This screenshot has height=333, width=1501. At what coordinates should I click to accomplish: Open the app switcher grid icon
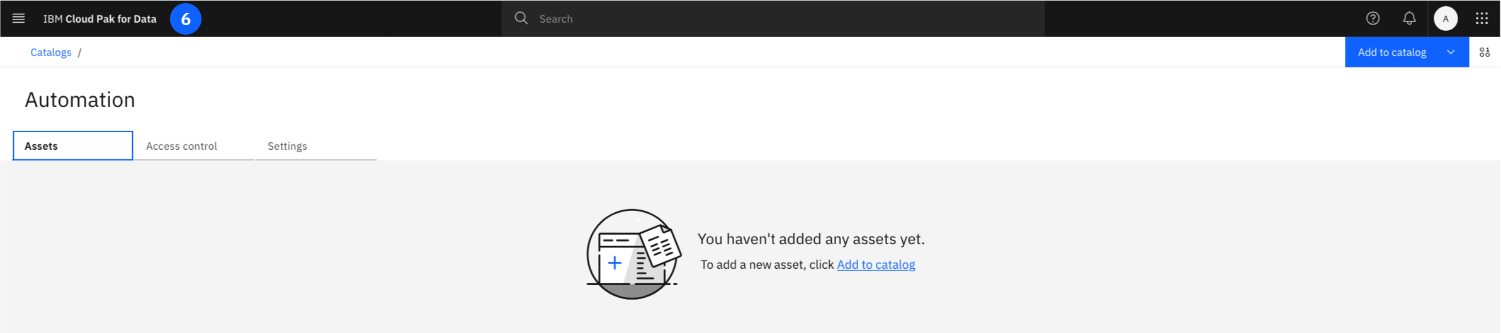tap(1481, 18)
